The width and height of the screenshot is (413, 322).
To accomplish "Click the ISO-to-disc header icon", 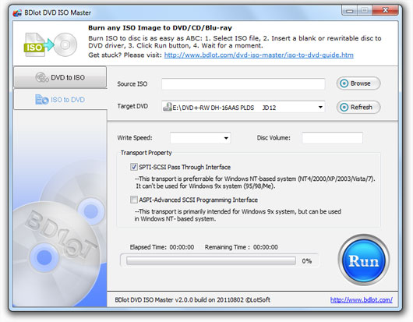I will tap(51, 44).
